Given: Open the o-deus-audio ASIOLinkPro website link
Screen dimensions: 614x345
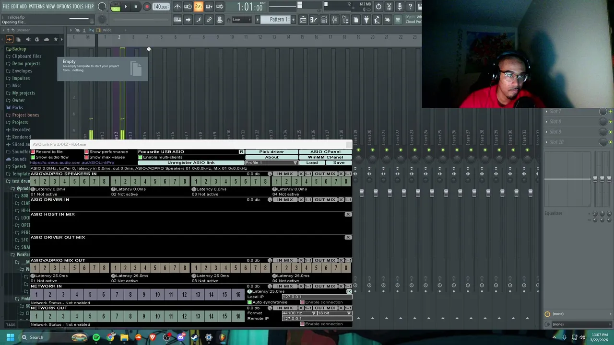Looking at the screenshot, I should point(72,163).
